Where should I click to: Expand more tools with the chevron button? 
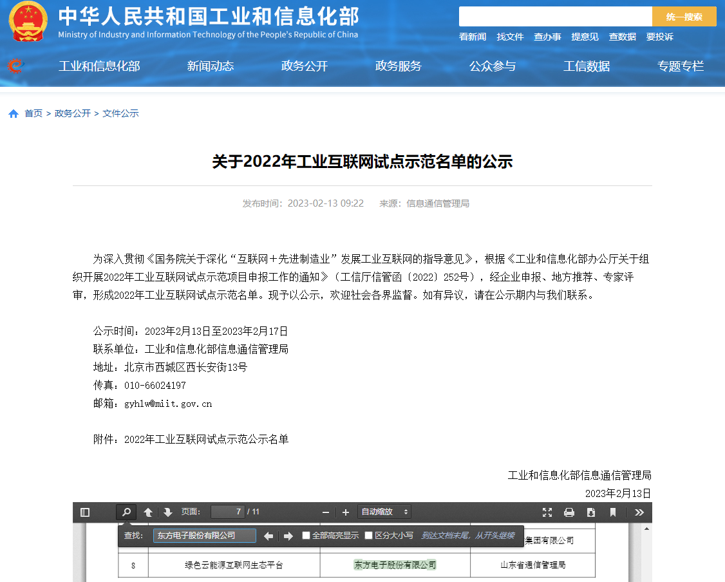pyautogui.click(x=639, y=512)
